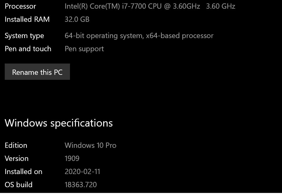Click the Pen and touch label

pos(28,49)
